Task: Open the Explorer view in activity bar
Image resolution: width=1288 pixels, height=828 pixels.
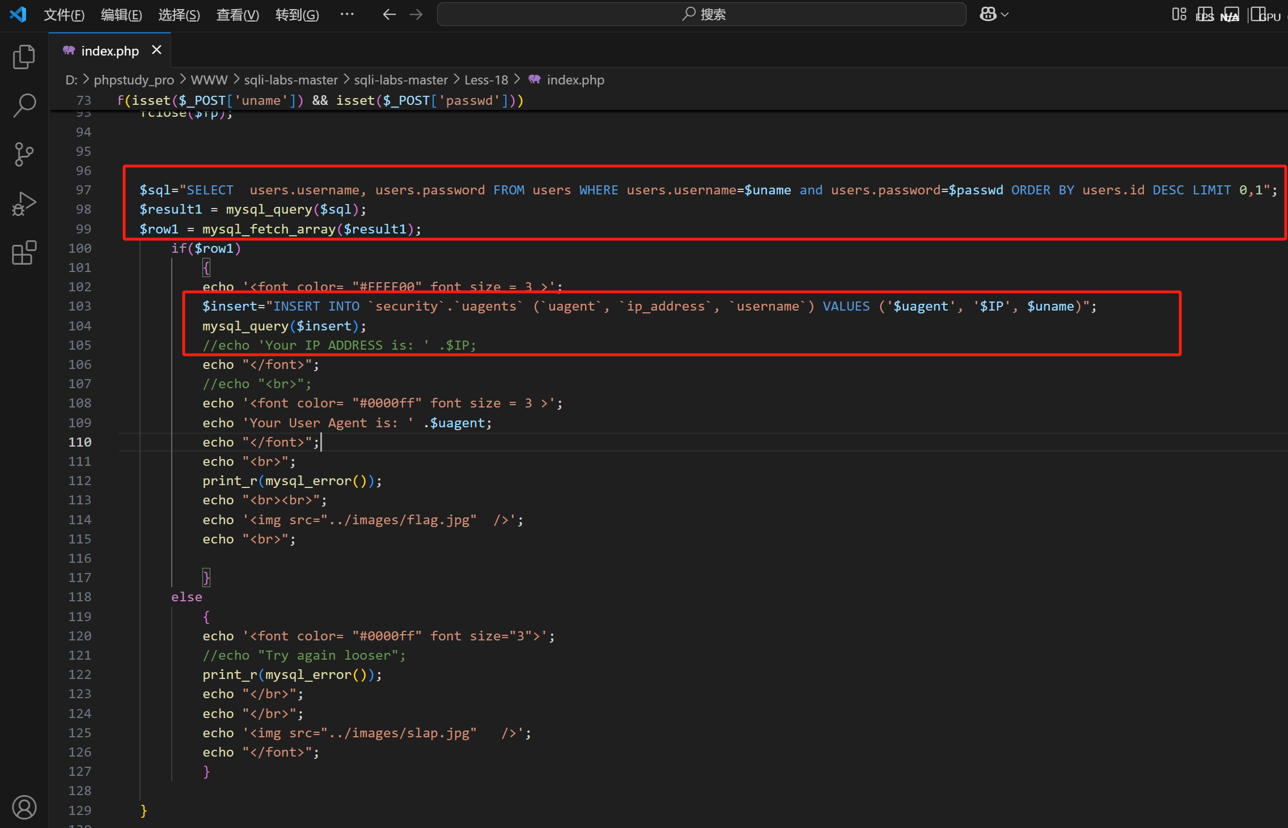Action: pos(24,57)
